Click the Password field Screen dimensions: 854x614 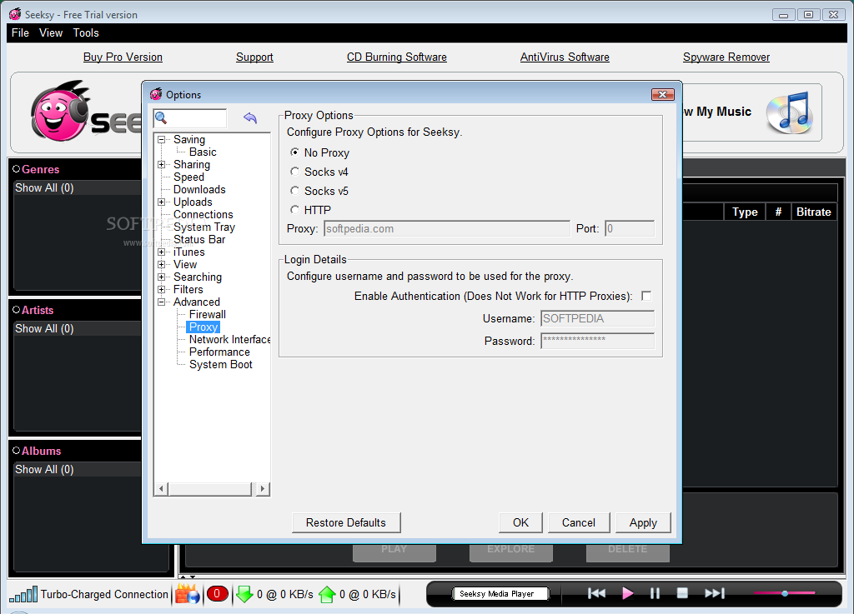597,341
